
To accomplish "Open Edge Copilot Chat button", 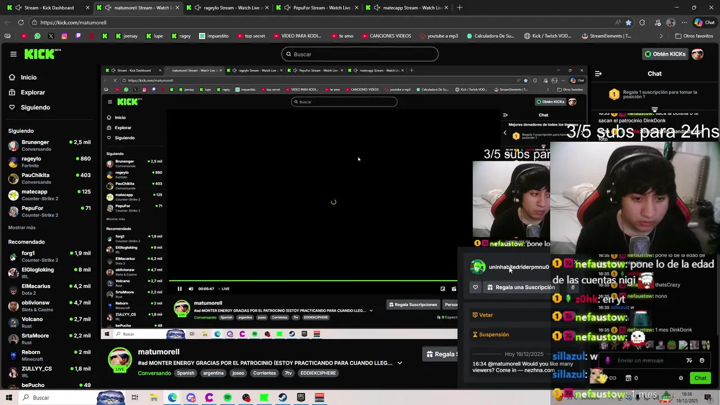I will (x=704, y=22).
